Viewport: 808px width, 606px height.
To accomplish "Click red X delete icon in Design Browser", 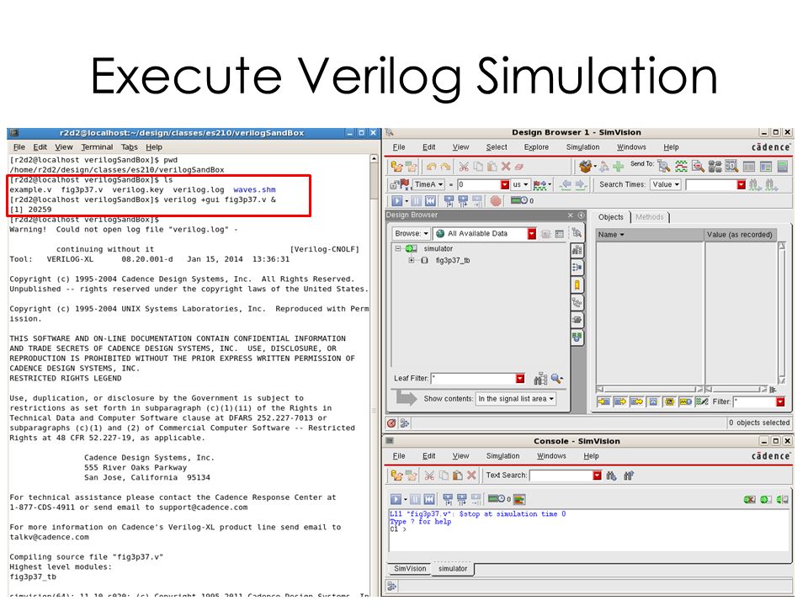I will point(506,167).
